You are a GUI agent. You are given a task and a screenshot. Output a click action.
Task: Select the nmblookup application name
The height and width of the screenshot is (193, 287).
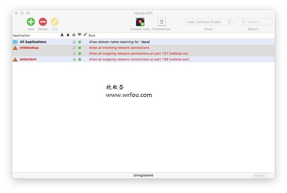(29, 48)
